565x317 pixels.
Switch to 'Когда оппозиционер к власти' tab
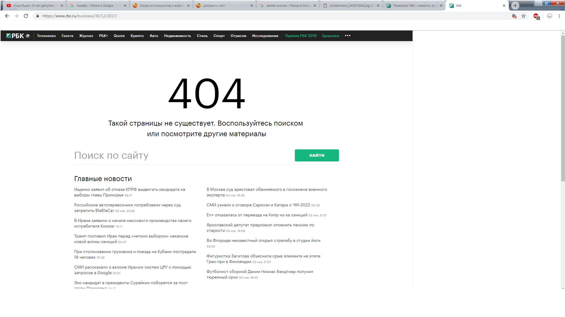(162, 6)
